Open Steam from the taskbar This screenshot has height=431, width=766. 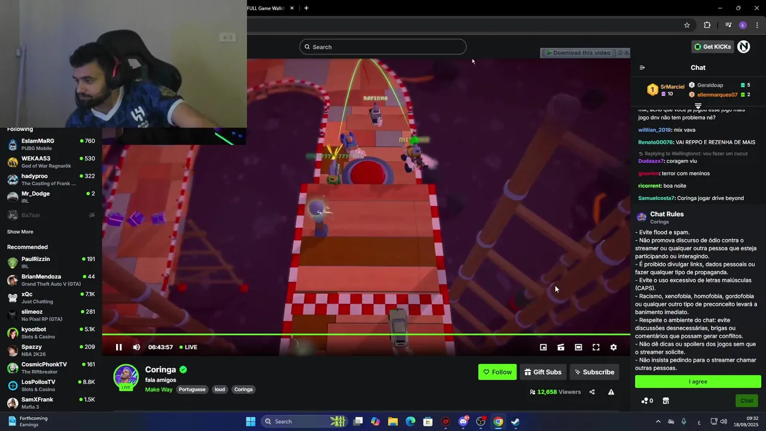pos(515,421)
